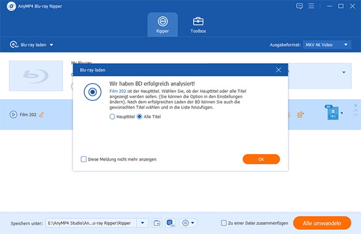Click the Speichern unter path field
Image resolution: width=361 pixels, height=234 pixels.
91,223
